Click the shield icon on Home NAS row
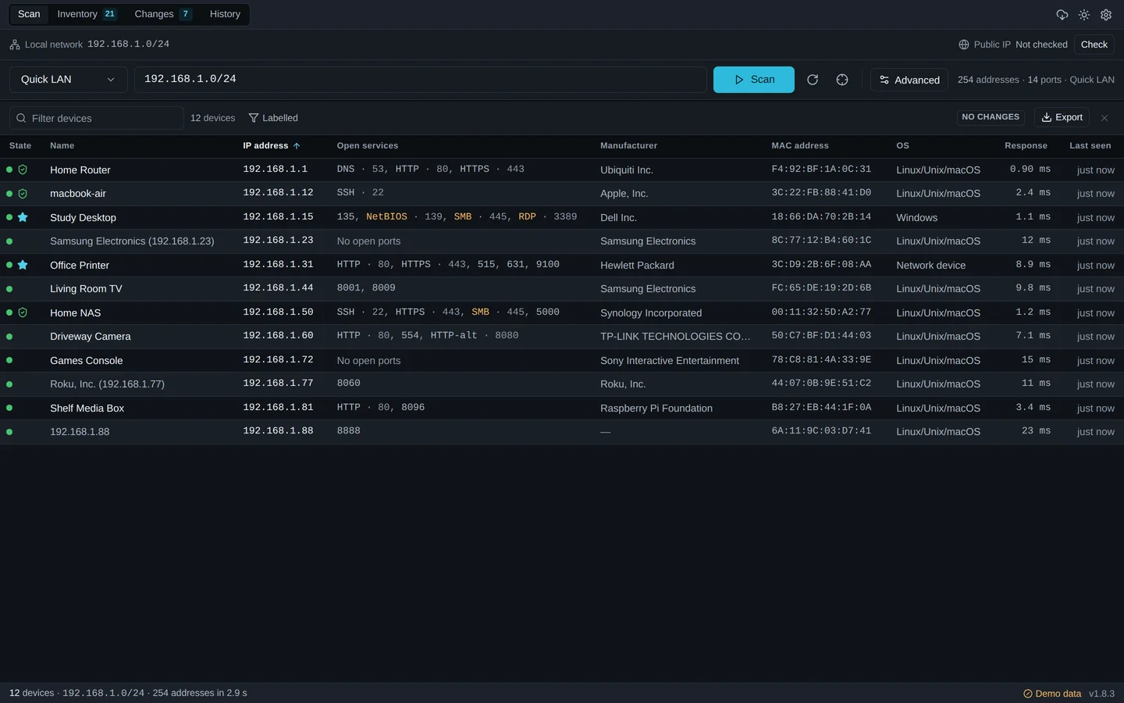The width and height of the screenshot is (1124, 703). (x=23, y=312)
